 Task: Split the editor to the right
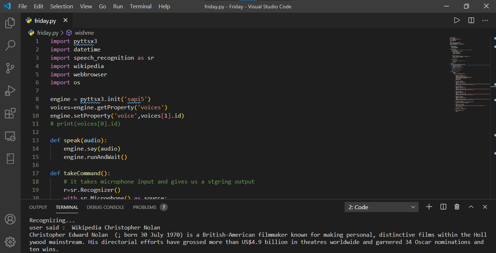click(471, 21)
